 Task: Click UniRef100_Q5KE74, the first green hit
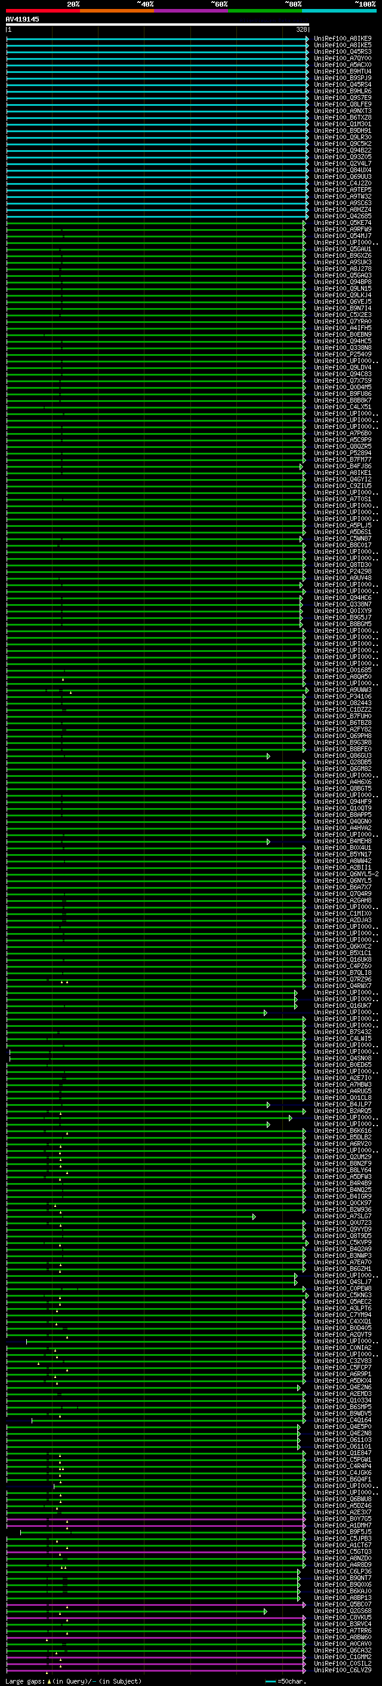343,222
